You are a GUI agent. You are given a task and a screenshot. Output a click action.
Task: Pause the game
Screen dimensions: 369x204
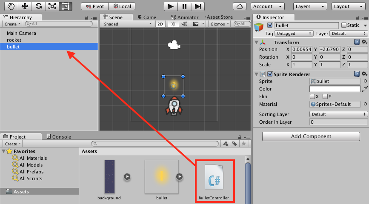[184, 6]
